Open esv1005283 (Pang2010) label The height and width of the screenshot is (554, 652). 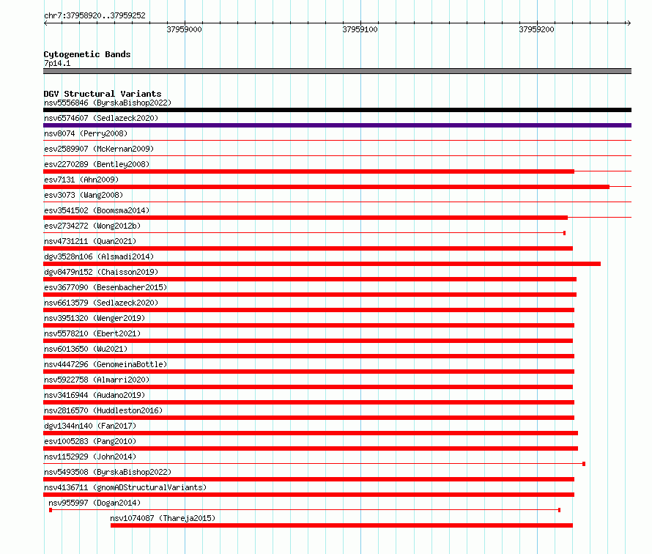(90, 441)
